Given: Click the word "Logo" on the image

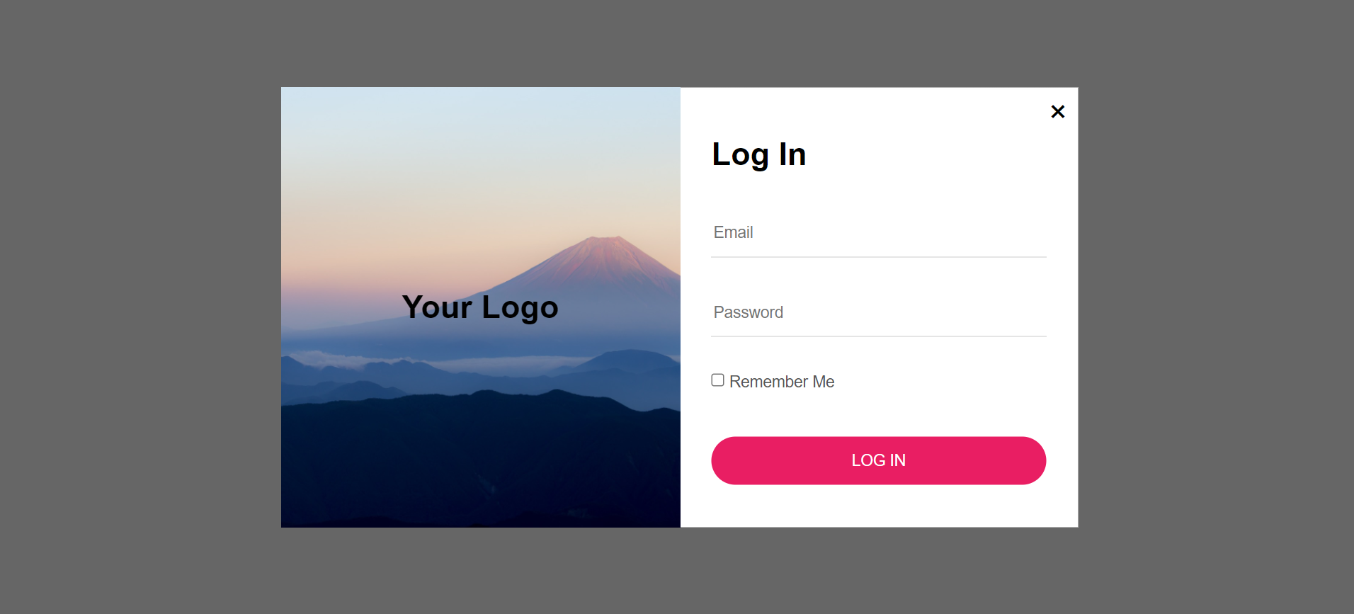Looking at the screenshot, I should (x=520, y=307).
